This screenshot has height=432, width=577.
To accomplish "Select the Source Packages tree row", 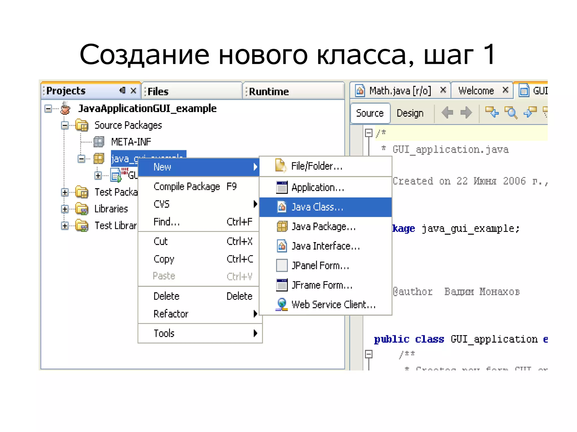I will (128, 125).
